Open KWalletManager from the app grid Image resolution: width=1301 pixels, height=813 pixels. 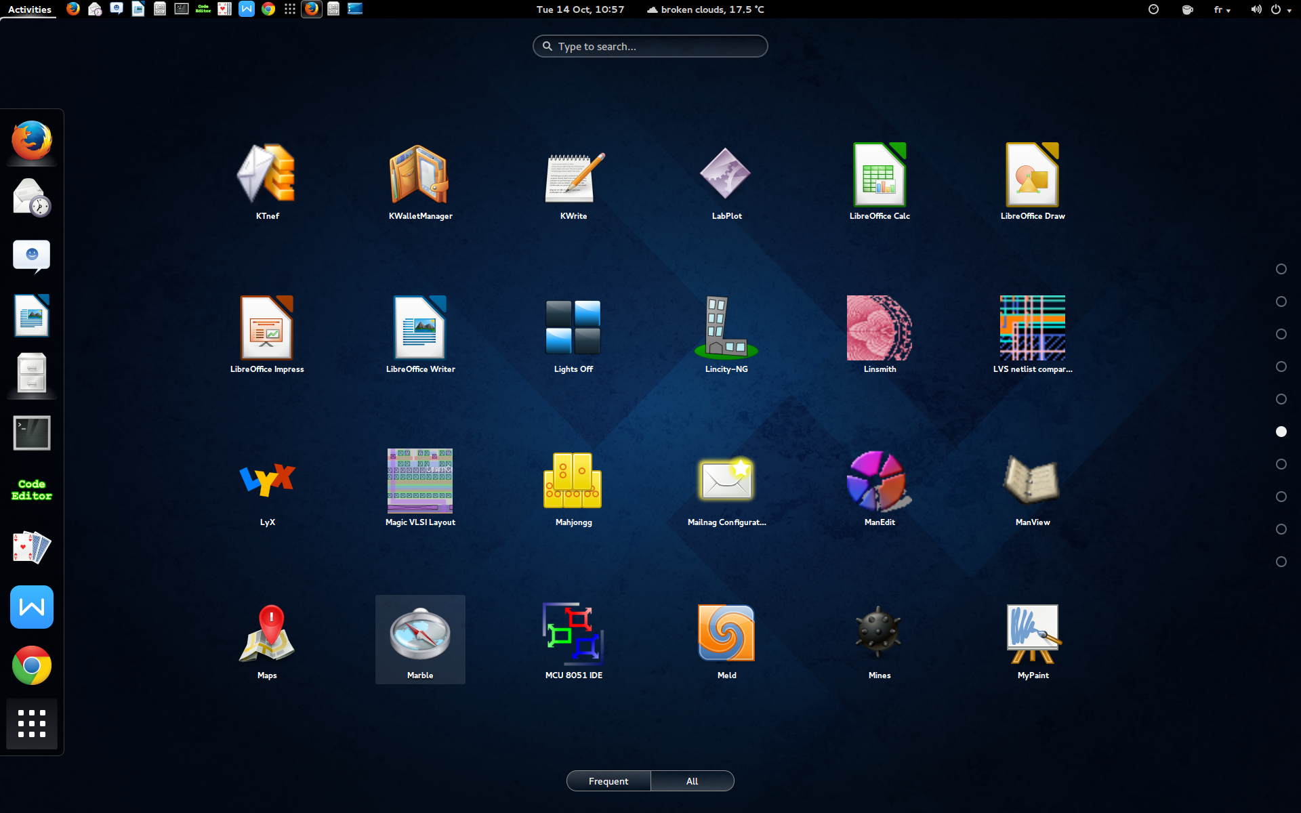420,181
